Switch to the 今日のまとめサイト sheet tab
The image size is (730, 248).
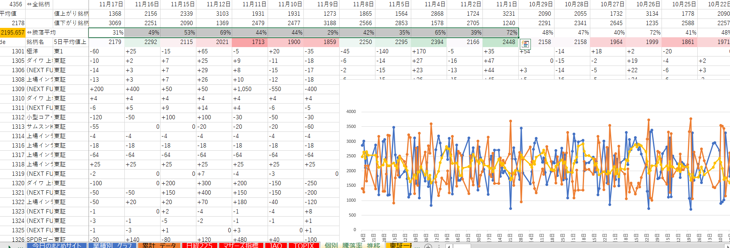56,245
